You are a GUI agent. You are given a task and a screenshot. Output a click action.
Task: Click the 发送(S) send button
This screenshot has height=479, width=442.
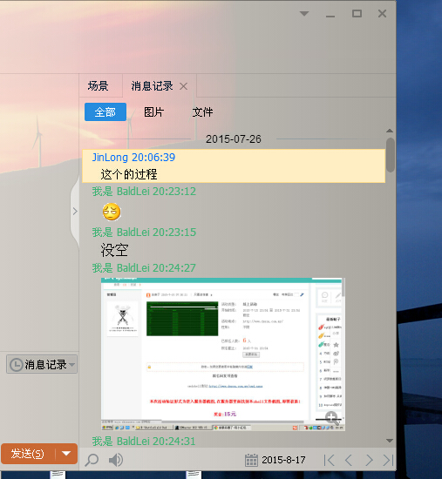(x=28, y=454)
